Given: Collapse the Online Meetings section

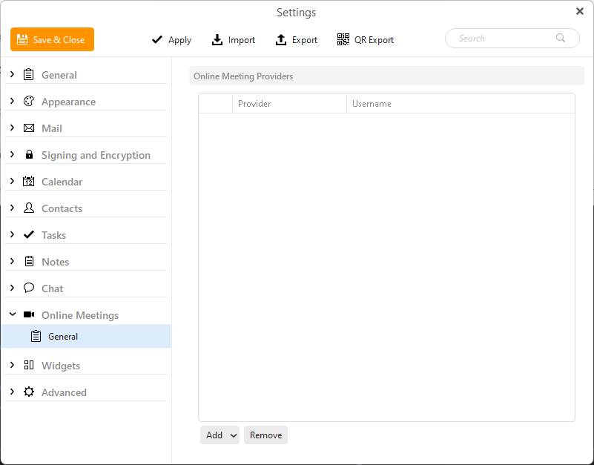Looking at the screenshot, I should click(x=13, y=314).
